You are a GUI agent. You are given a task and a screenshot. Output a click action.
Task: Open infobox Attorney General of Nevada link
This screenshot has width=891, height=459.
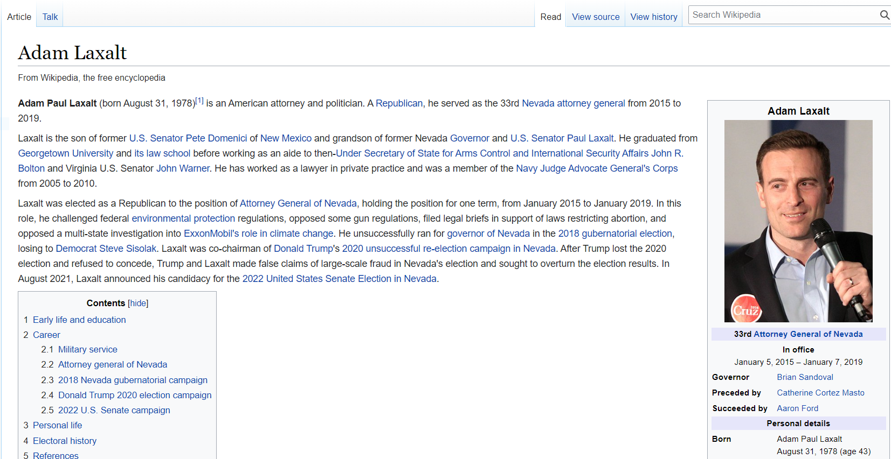(x=808, y=334)
